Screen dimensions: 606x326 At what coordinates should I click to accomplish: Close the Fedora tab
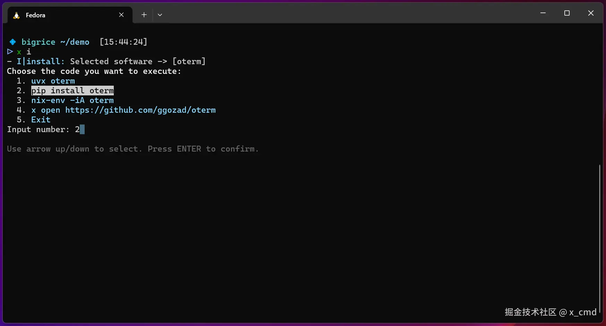121,15
